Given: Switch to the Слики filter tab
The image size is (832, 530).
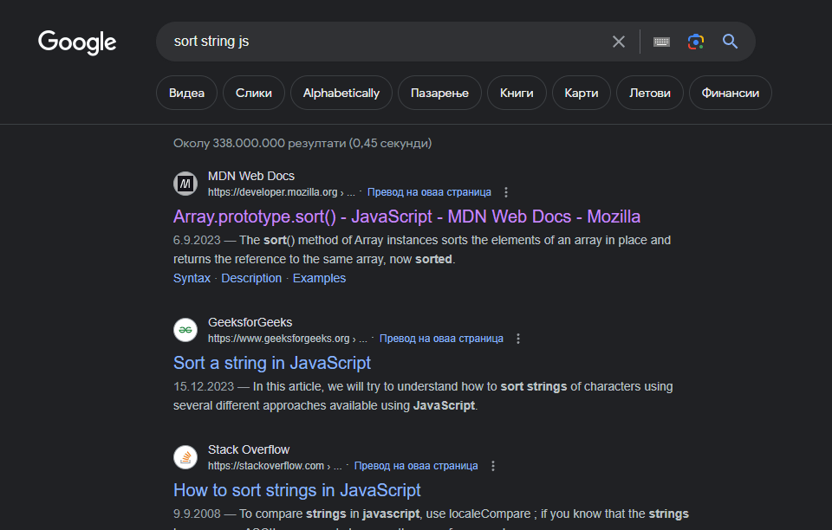Looking at the screenshot, I should [x=254, y=93].
